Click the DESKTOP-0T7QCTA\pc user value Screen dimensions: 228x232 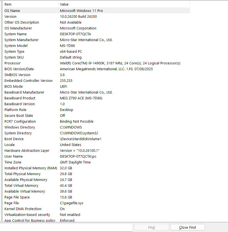pyautogui.click(x=78, y=157)
